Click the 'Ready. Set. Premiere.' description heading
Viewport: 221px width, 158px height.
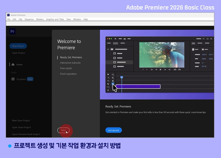coord(118,106)
